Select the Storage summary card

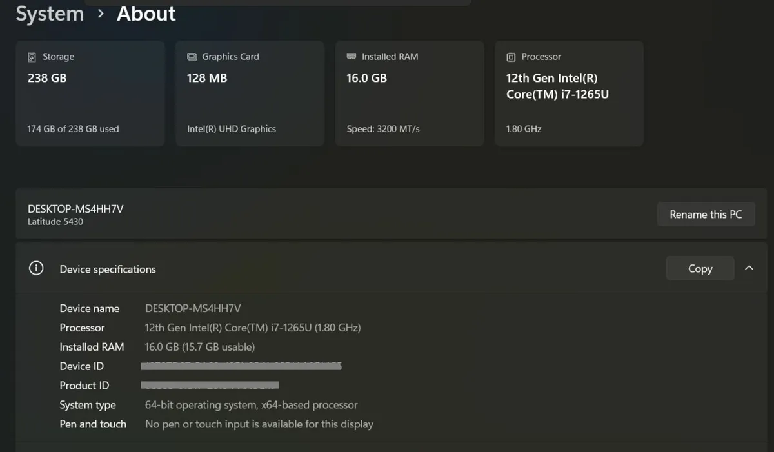[90, 93]
